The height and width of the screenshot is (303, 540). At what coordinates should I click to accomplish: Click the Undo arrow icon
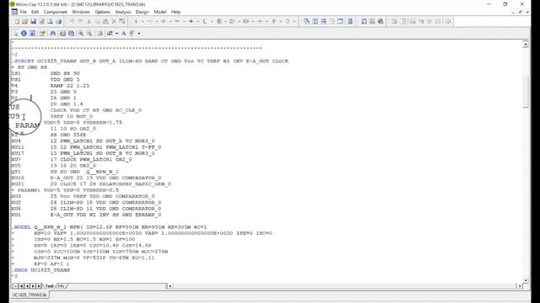click(x=72, y=22)
